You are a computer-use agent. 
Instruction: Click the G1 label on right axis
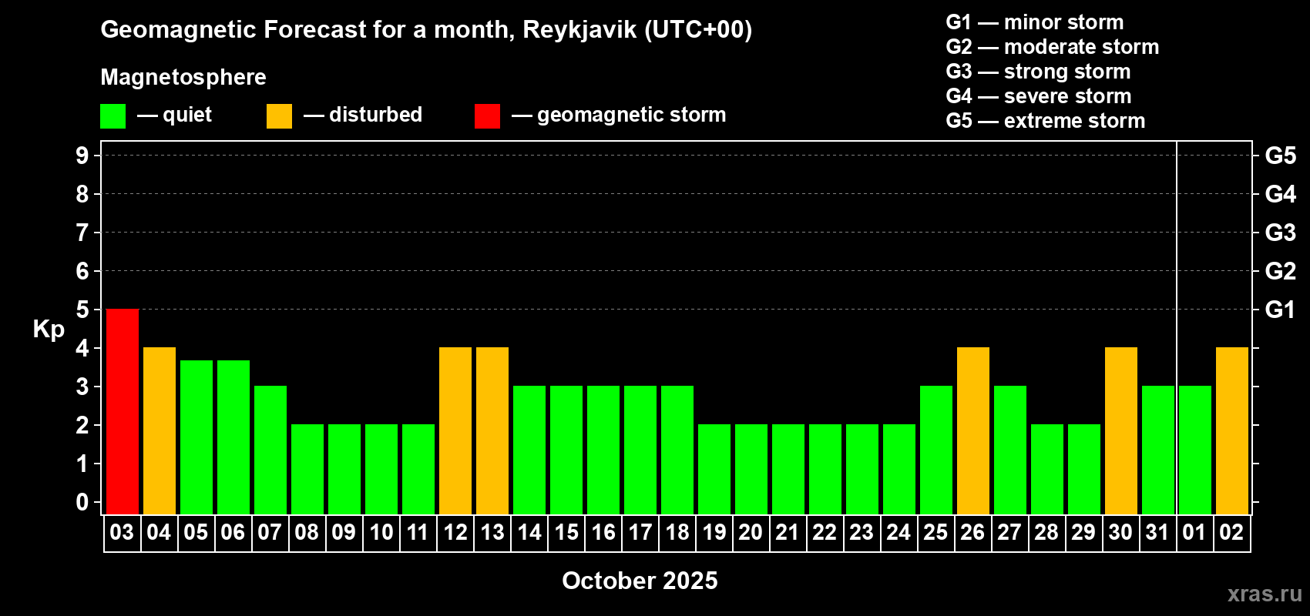tap(1280, 310)
